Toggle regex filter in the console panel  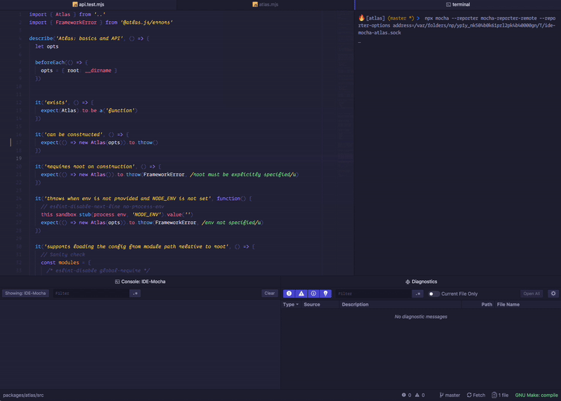(x=135, y=294)
